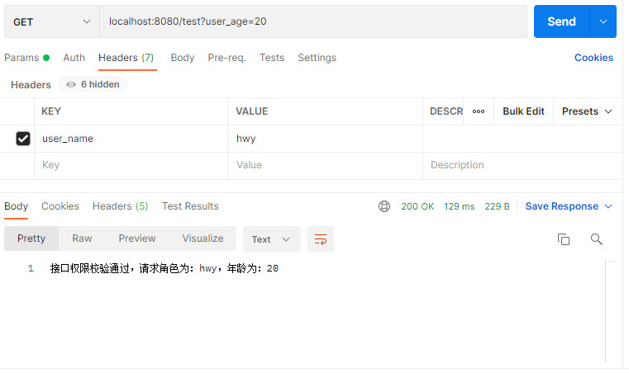629x373 pixels.
Task: Switch to Raw response view
Action: [82, 238]
